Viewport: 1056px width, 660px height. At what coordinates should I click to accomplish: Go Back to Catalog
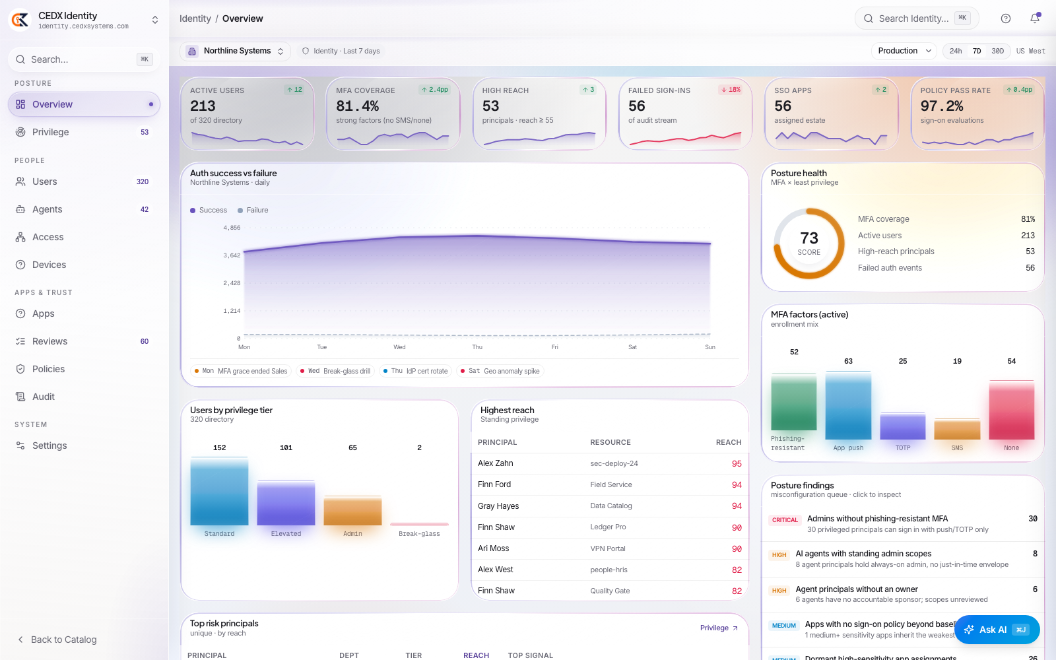(x=57, y=640)
